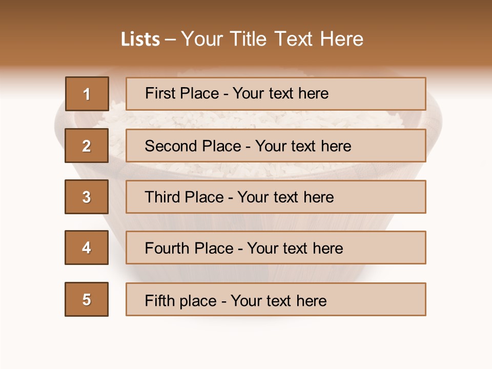Click the number 5 square shape
The width and height of the screenshot is (492, 369).
87,299
